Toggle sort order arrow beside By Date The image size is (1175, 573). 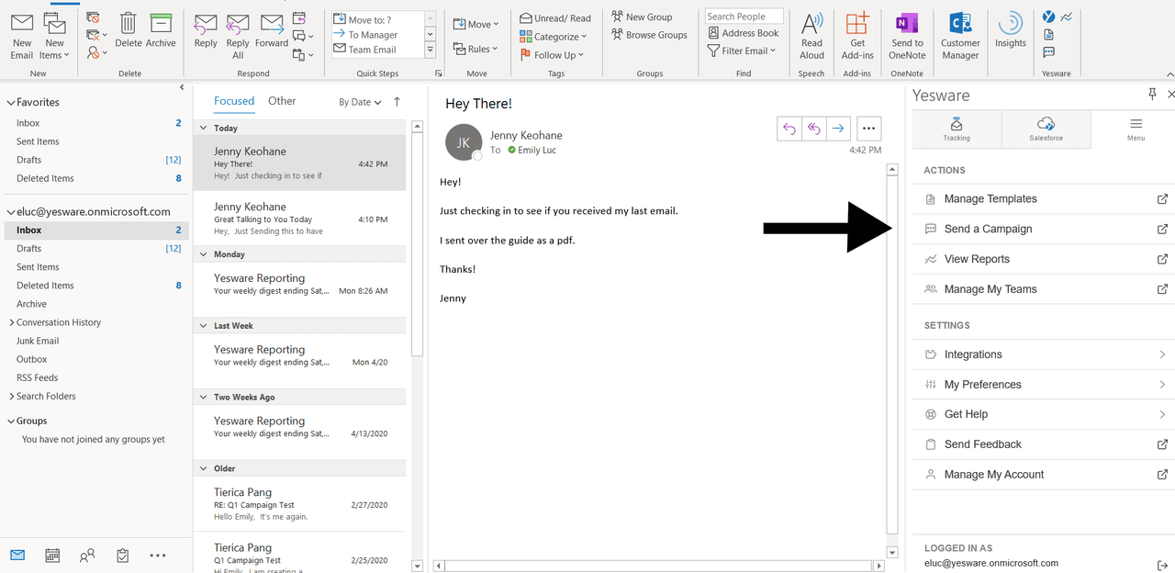[x=397, y=102]
